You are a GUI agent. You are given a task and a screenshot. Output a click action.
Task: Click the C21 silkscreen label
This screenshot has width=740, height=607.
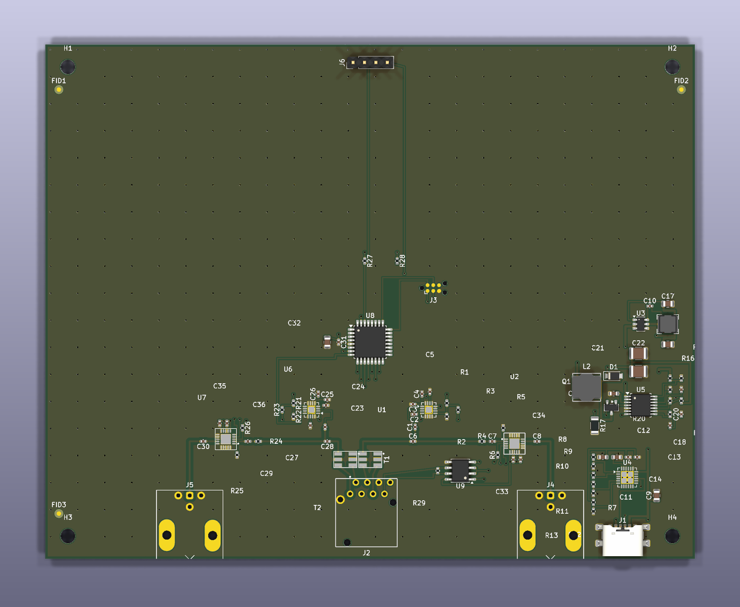598,348
